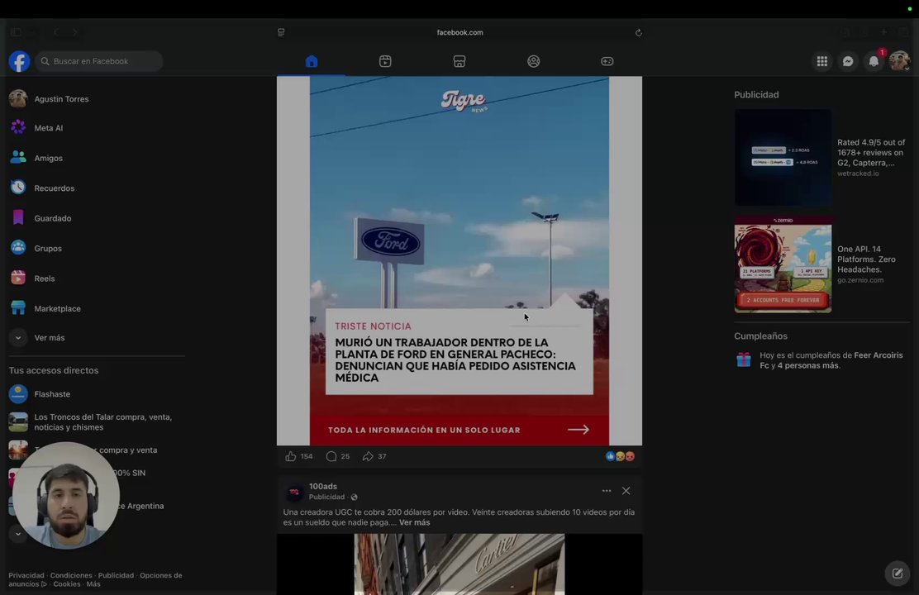919x595 pixels.
Task: Open the Reels/Video tab icon
Action: tap(385, 61)
